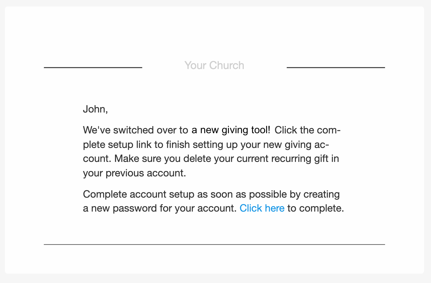This screenshot has width=431, height=283.
Task: Click the text "your previous account."
Action: (x=135, y=173)
